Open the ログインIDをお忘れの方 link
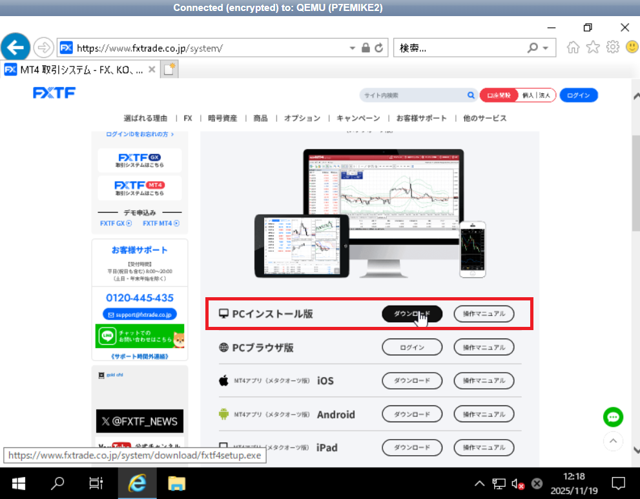640x499 pixels. point(139,134)
